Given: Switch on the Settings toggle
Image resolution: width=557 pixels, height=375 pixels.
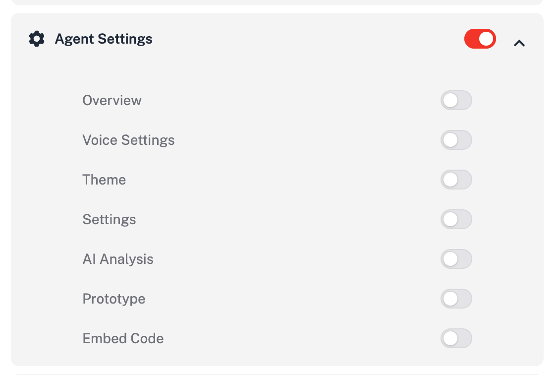Looking at the screenshot, I should pyautogui.click(x=456, y=219).
